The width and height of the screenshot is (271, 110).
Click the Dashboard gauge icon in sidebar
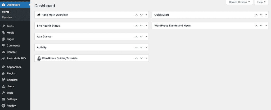click(3, 5)
